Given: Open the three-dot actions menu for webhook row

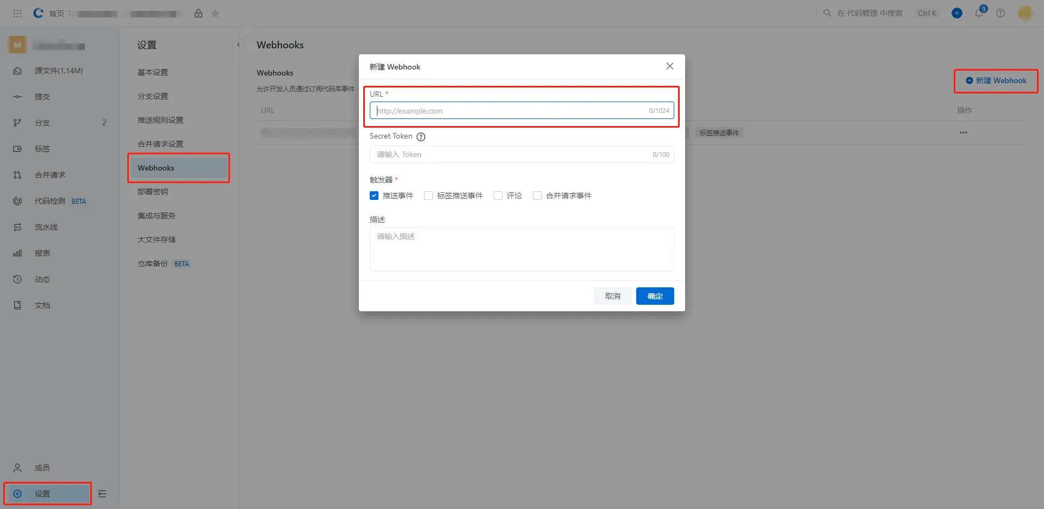Looking at the screenshot, I should tap(963, 133).
